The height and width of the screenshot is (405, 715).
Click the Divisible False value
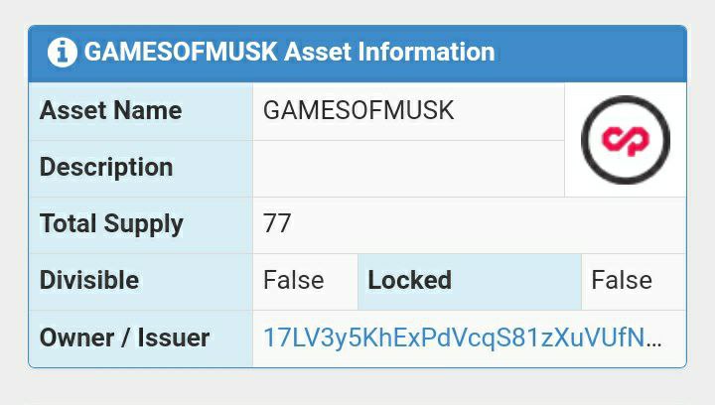(293, 280)
